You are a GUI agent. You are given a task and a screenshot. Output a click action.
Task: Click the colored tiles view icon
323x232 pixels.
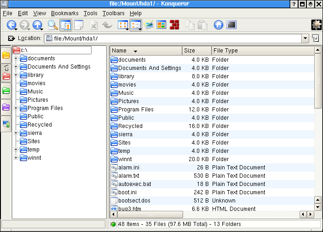(x=161, y=25)
